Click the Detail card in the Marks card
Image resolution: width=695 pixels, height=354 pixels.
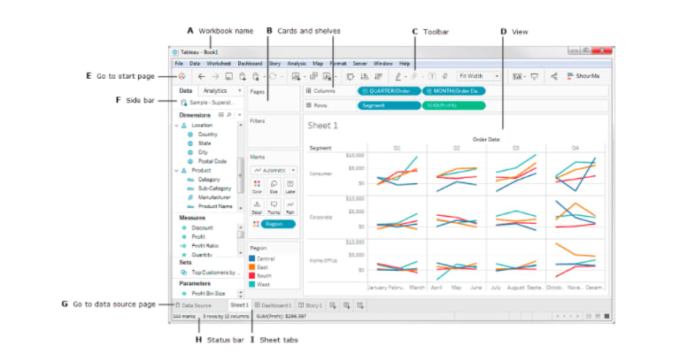(257, 207)
